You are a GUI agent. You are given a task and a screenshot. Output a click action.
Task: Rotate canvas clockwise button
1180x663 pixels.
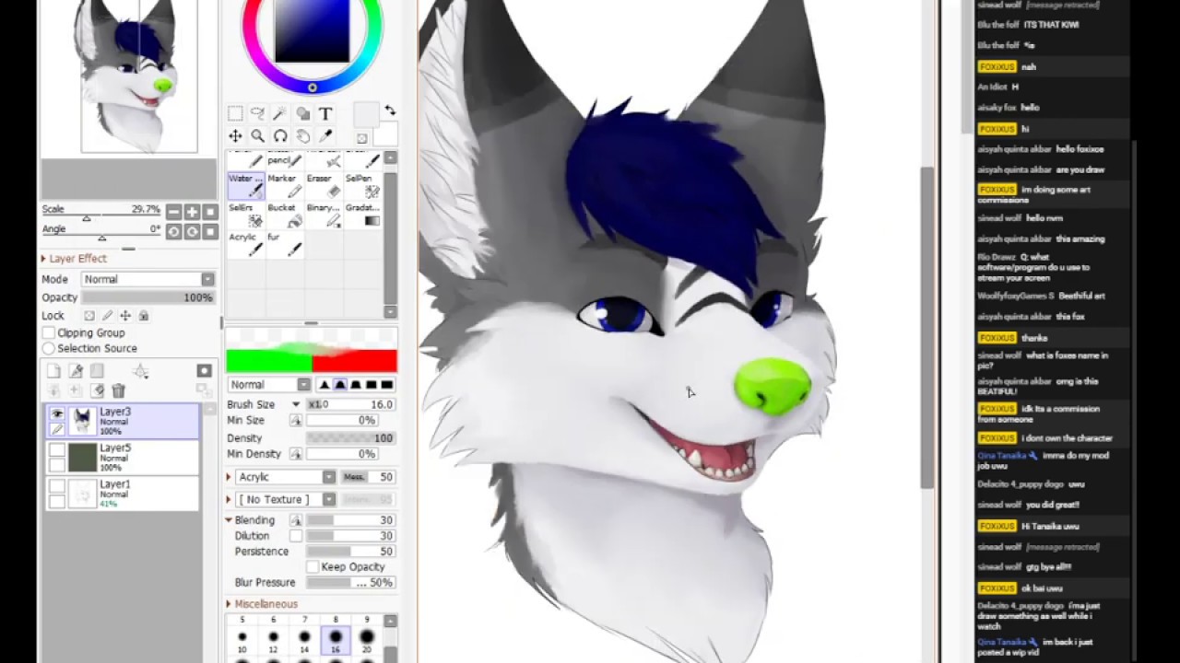192,231
